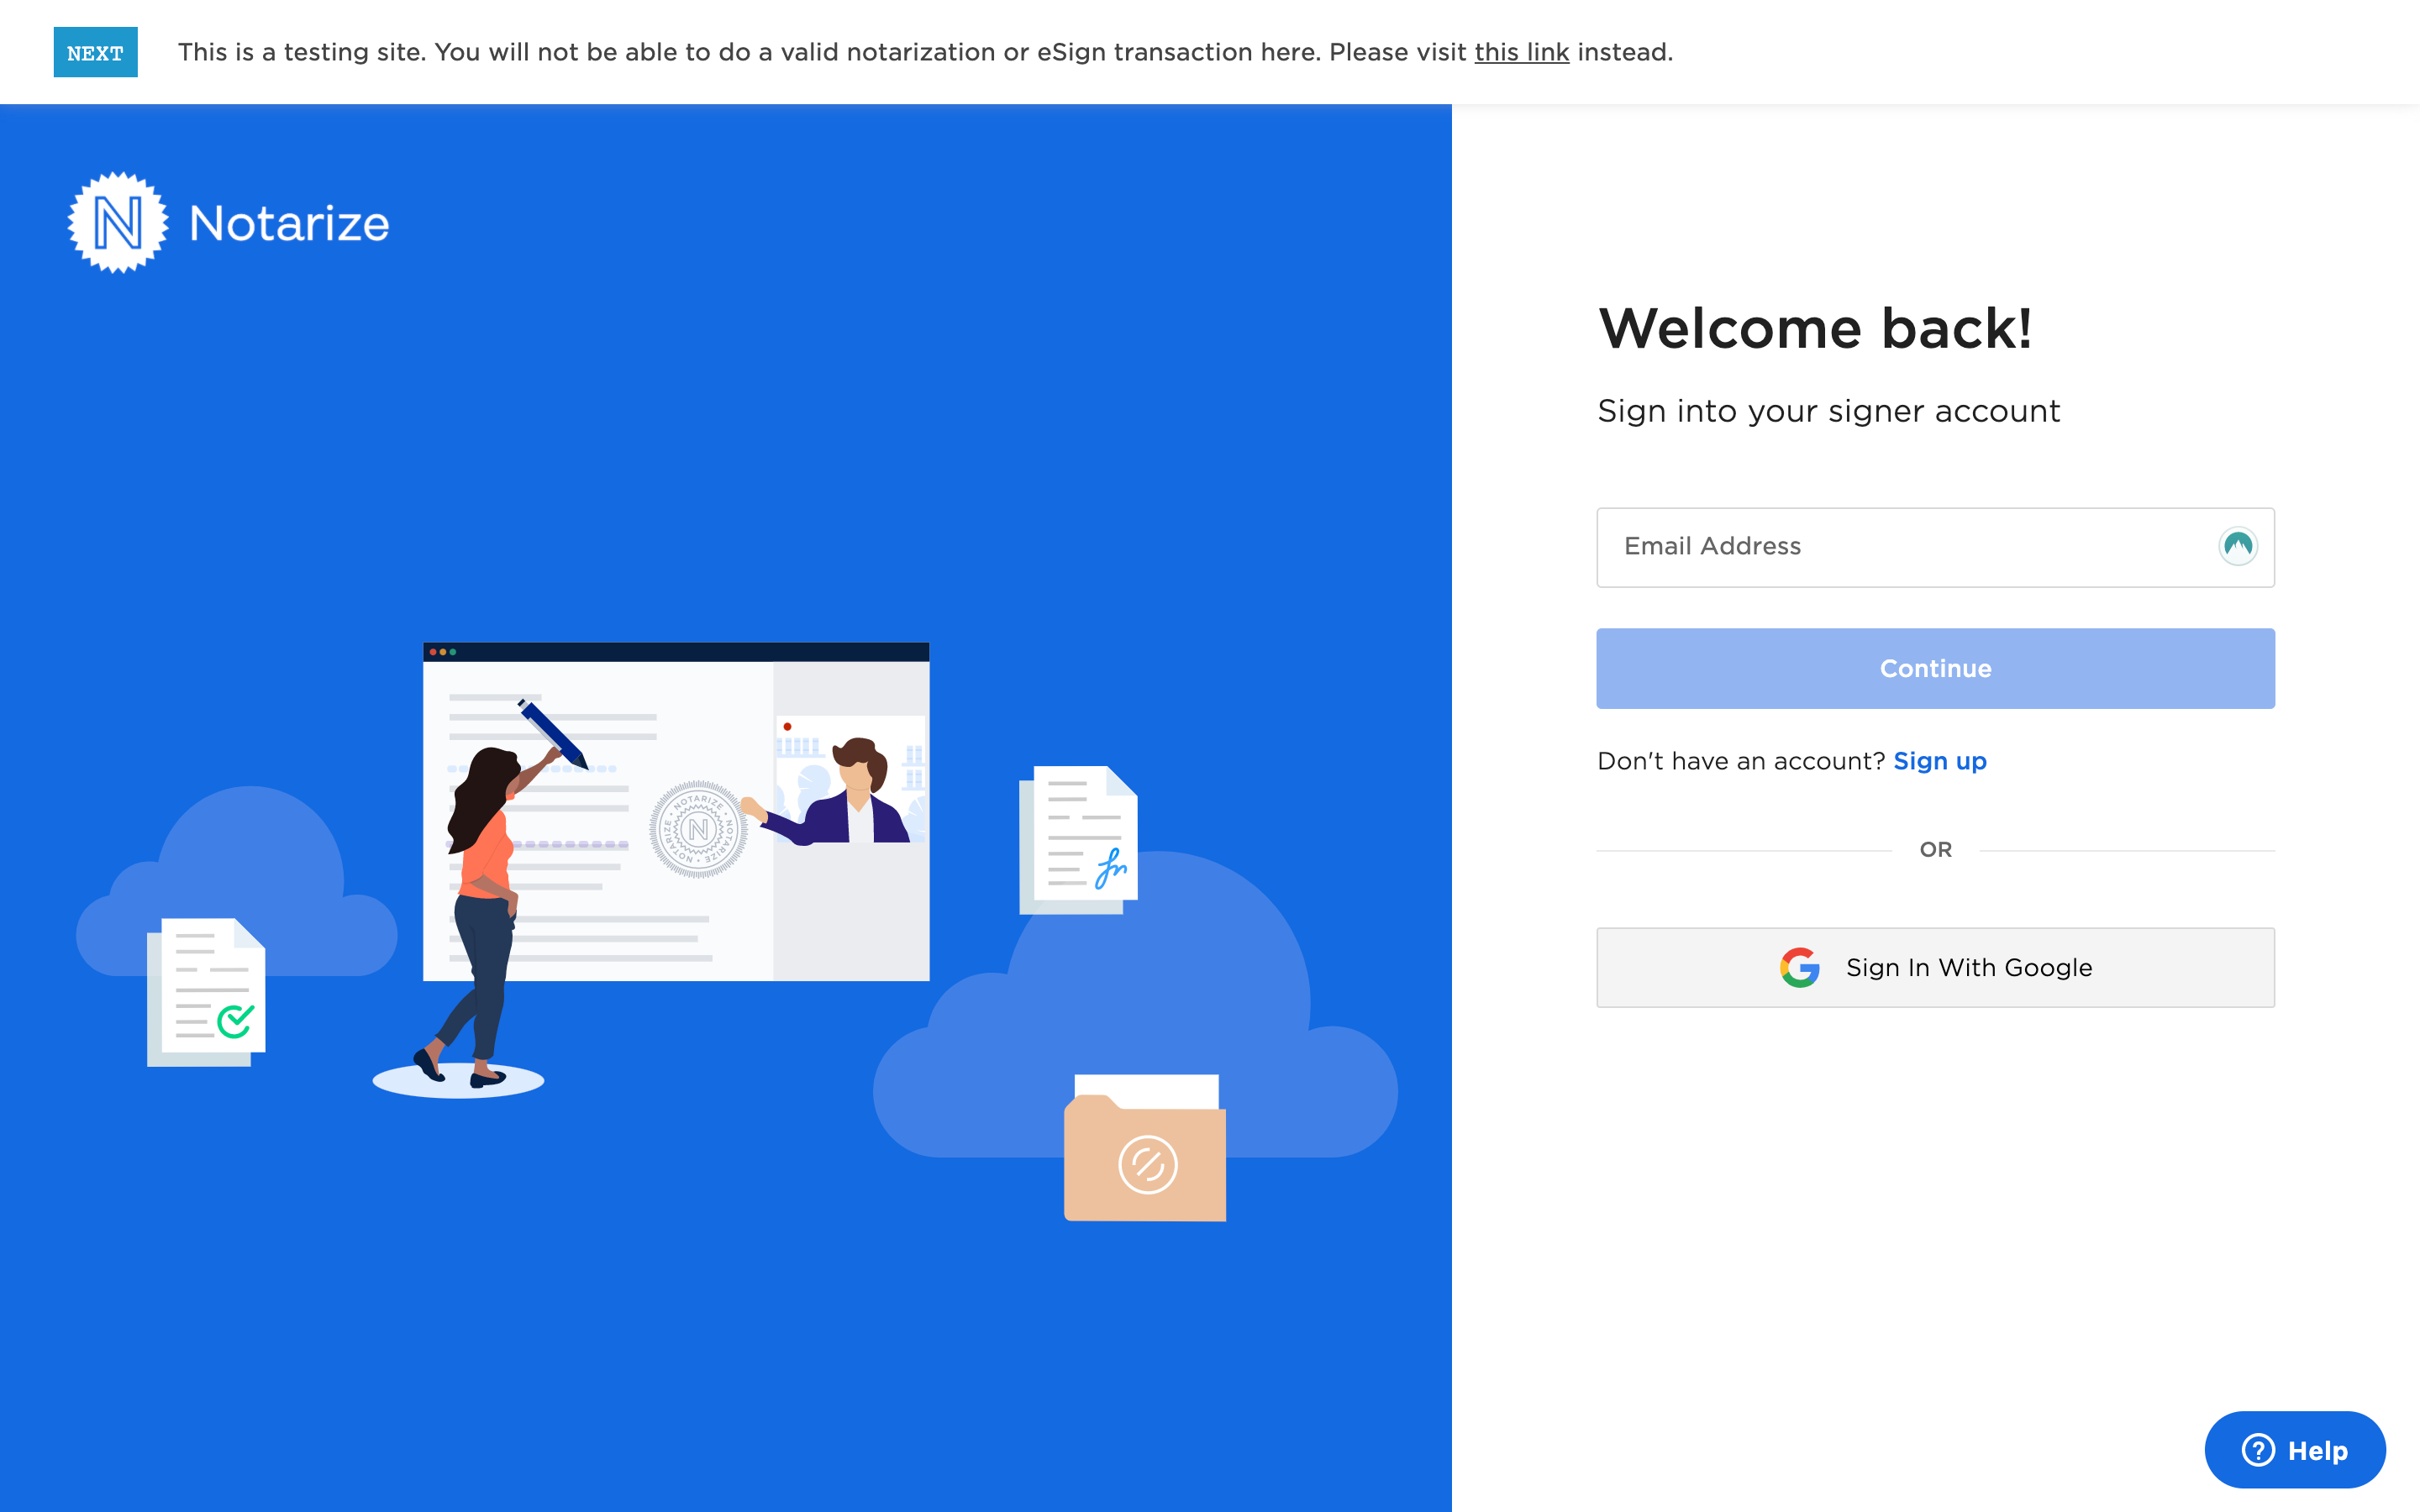
Task: Click the notary video call thumbnail
Action: (851, 780)
